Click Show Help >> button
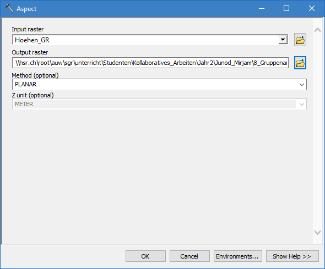The height and width of the screenshot is (269, 325). click(x=292, y=256)
